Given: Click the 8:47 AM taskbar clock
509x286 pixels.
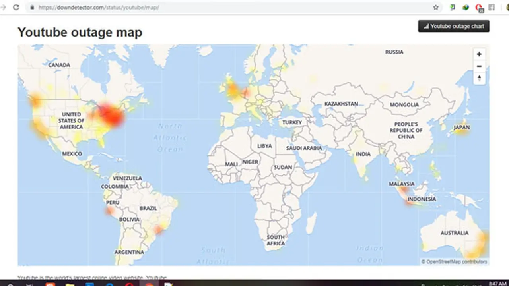Looking at the screenshot, I should [499, 284].
